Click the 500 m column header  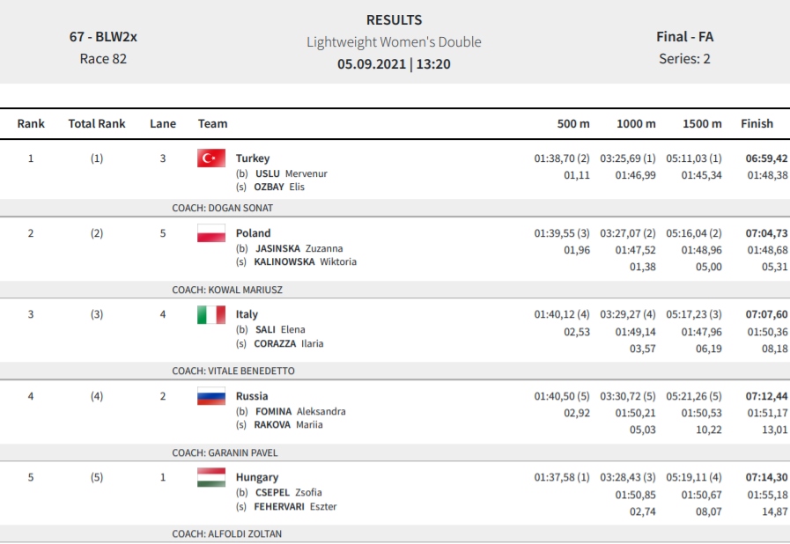tap(573, 123)
